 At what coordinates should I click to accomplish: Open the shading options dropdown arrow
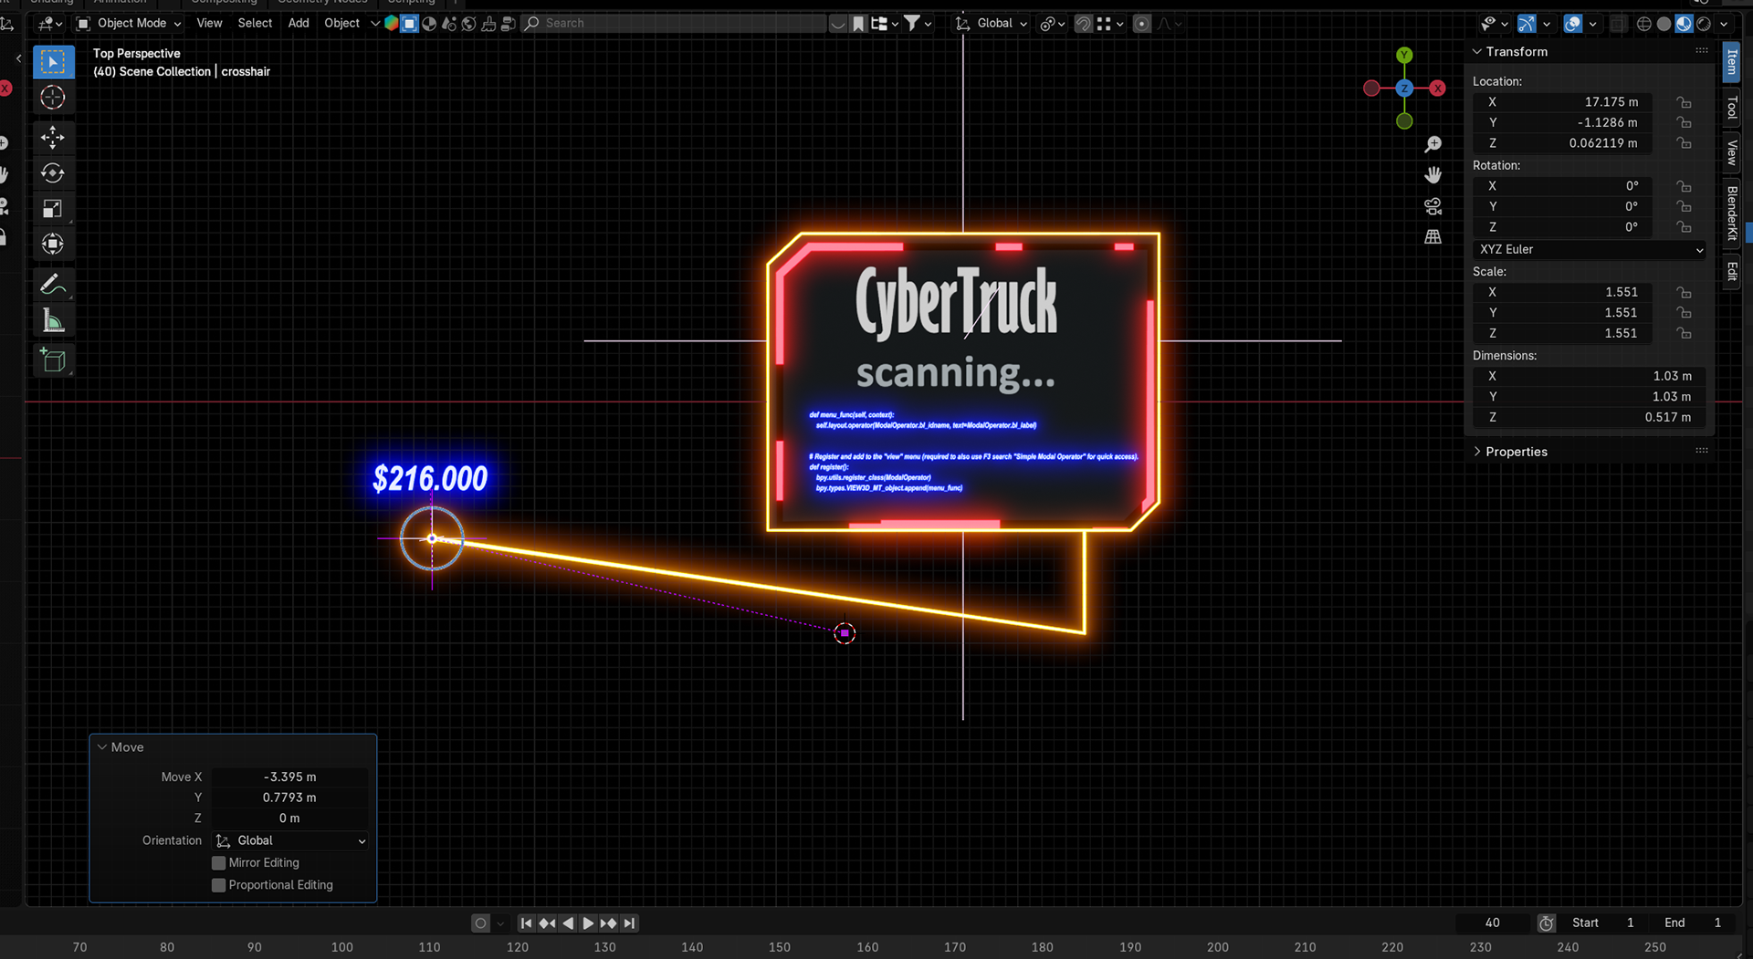click(x=1724, y=24)
